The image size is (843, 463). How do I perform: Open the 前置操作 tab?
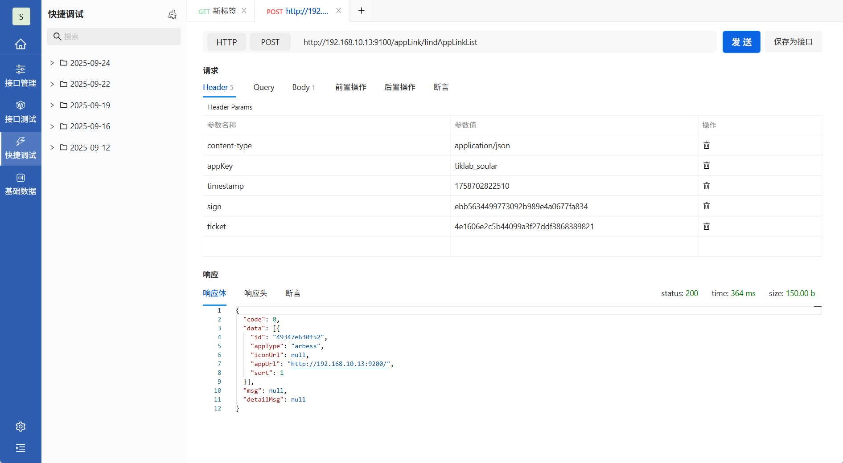click(351, 87)
